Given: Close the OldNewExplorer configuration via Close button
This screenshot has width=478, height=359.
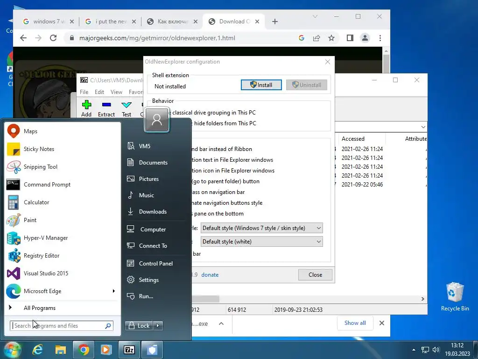Looking at the screenshot, I should coord(315,275).
